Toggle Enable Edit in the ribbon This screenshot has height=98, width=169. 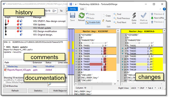(x=93, y=22)
